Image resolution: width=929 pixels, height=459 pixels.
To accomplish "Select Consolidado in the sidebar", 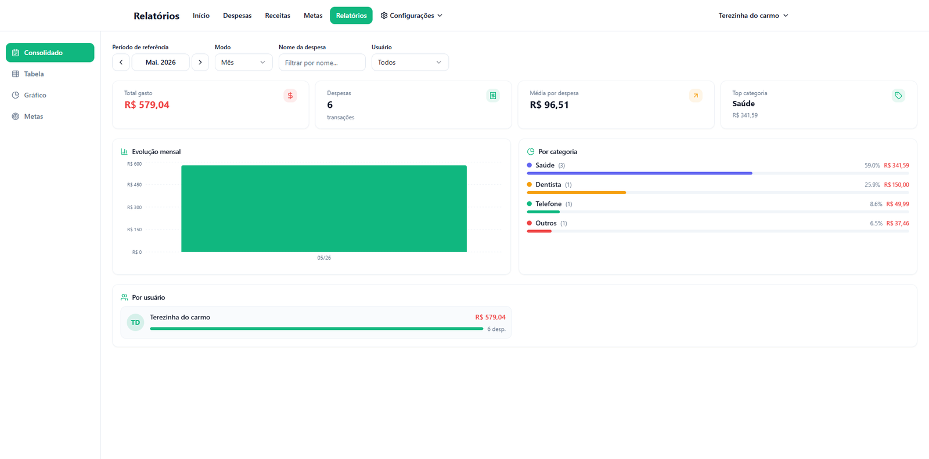I will click(x=50, y=53).
